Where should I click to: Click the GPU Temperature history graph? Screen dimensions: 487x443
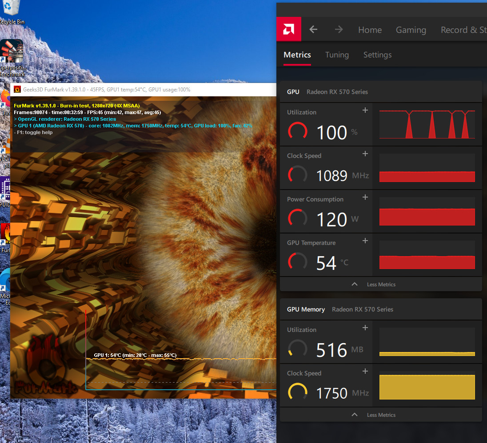point(427,255)
